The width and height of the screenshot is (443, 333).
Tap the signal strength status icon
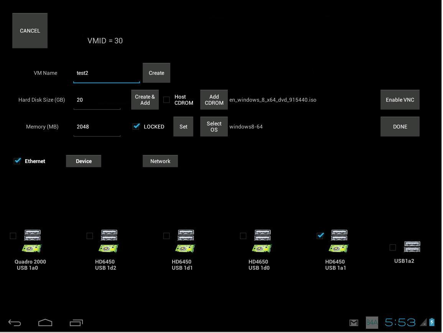[423, 322]
